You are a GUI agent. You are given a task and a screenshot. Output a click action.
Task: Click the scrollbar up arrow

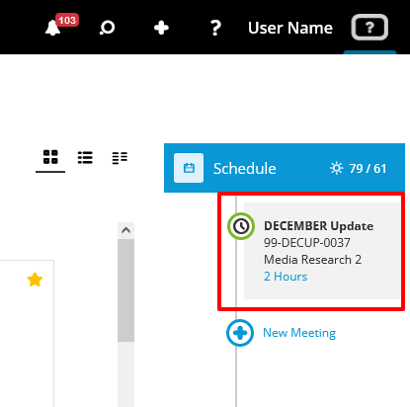(x=125, y=230)
